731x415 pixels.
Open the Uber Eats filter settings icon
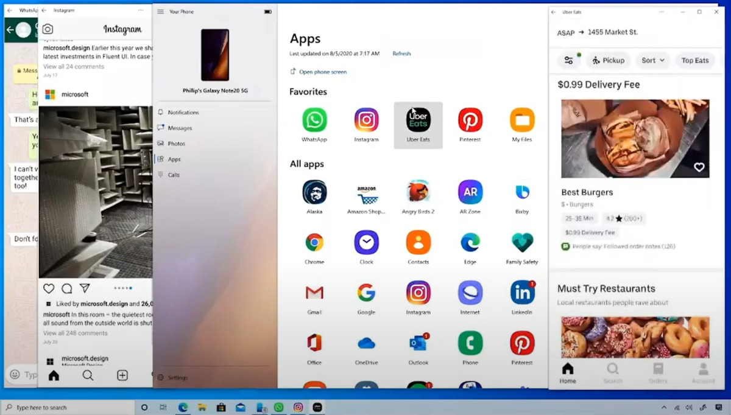(568, 60)
